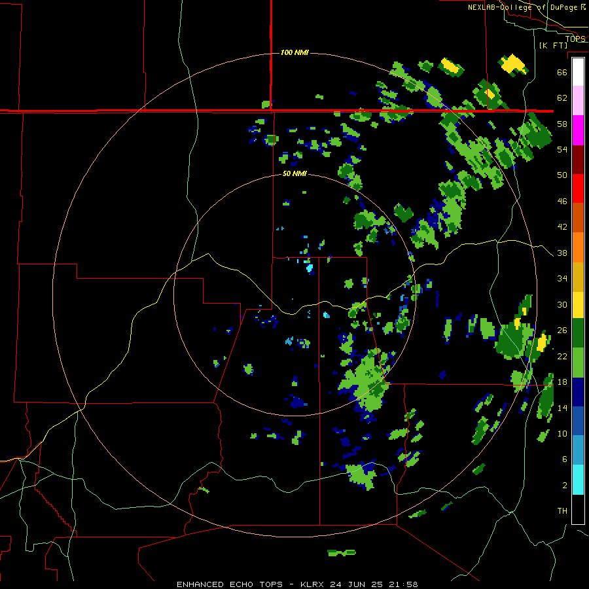Image resolution: width=589 pixels, height=589 pixels.
Task: Click the Enhanced Echo Tops KLRX caption
Action: 297,584
